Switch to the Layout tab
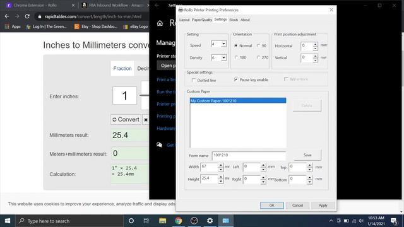 (184, 20)
